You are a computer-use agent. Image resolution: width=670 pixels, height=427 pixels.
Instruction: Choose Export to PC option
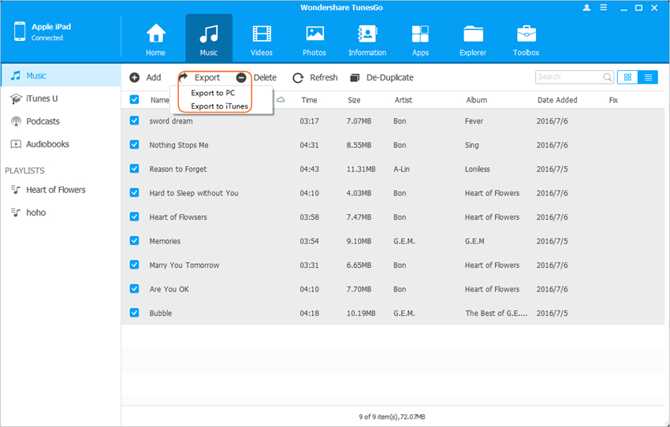pos(213,93)
